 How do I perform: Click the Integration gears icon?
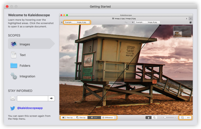coord(14,76)
